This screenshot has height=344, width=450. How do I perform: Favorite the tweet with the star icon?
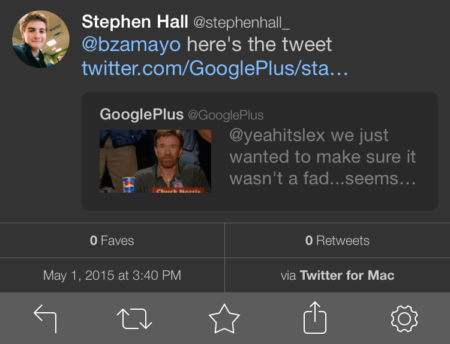224,318
